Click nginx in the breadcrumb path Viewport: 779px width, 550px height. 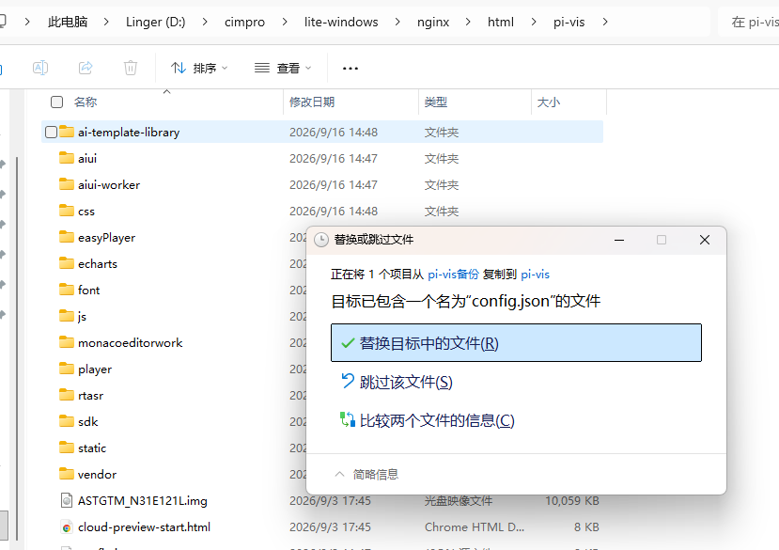point(433,22)
